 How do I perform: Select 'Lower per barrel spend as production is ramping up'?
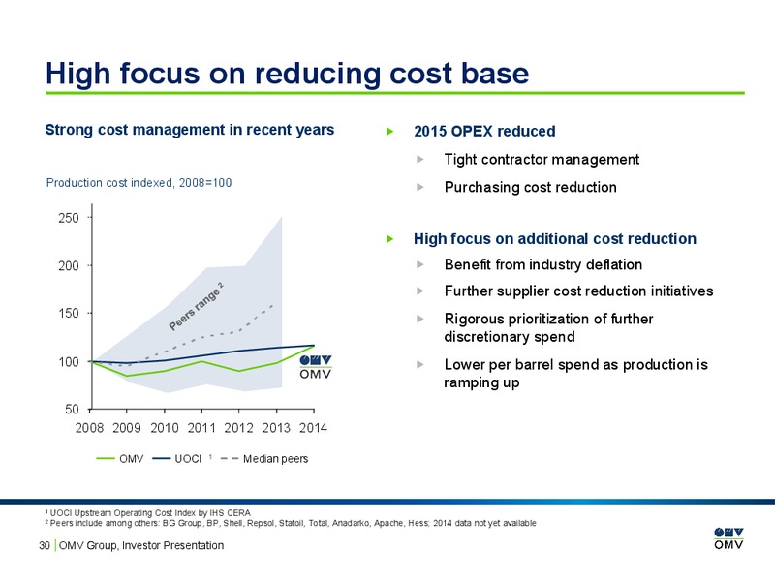point(575,374)
